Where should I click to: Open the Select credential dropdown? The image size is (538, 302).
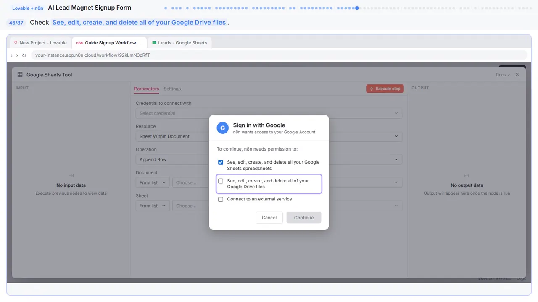269,113
